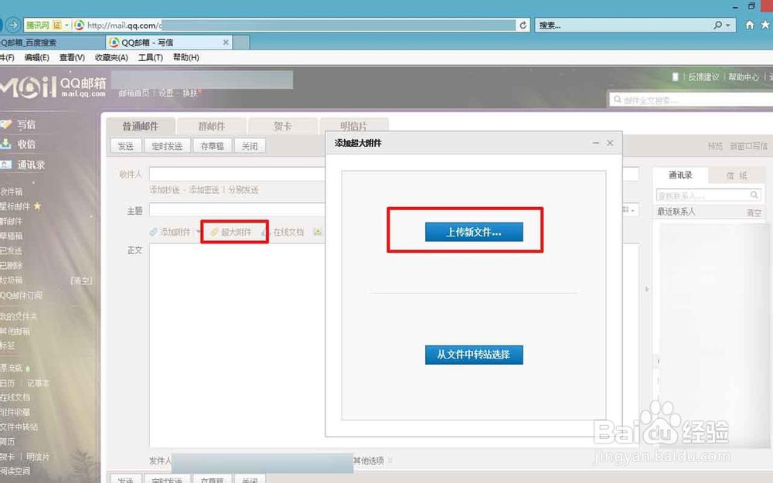The image size is (773, 483).
Task: Click the 上传新文件 upload button
Action: click(474, 232)
